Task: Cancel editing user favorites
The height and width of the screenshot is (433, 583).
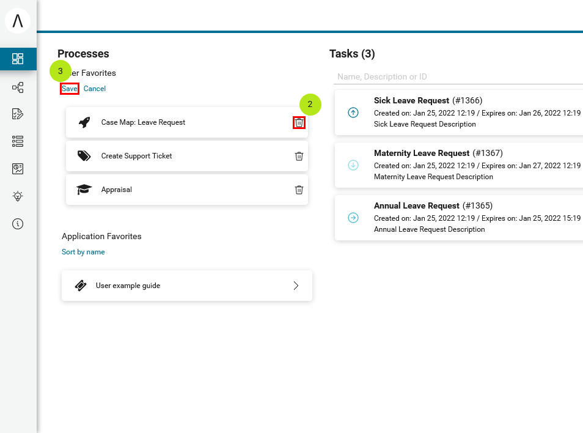Action: click(x=95, y=89)
